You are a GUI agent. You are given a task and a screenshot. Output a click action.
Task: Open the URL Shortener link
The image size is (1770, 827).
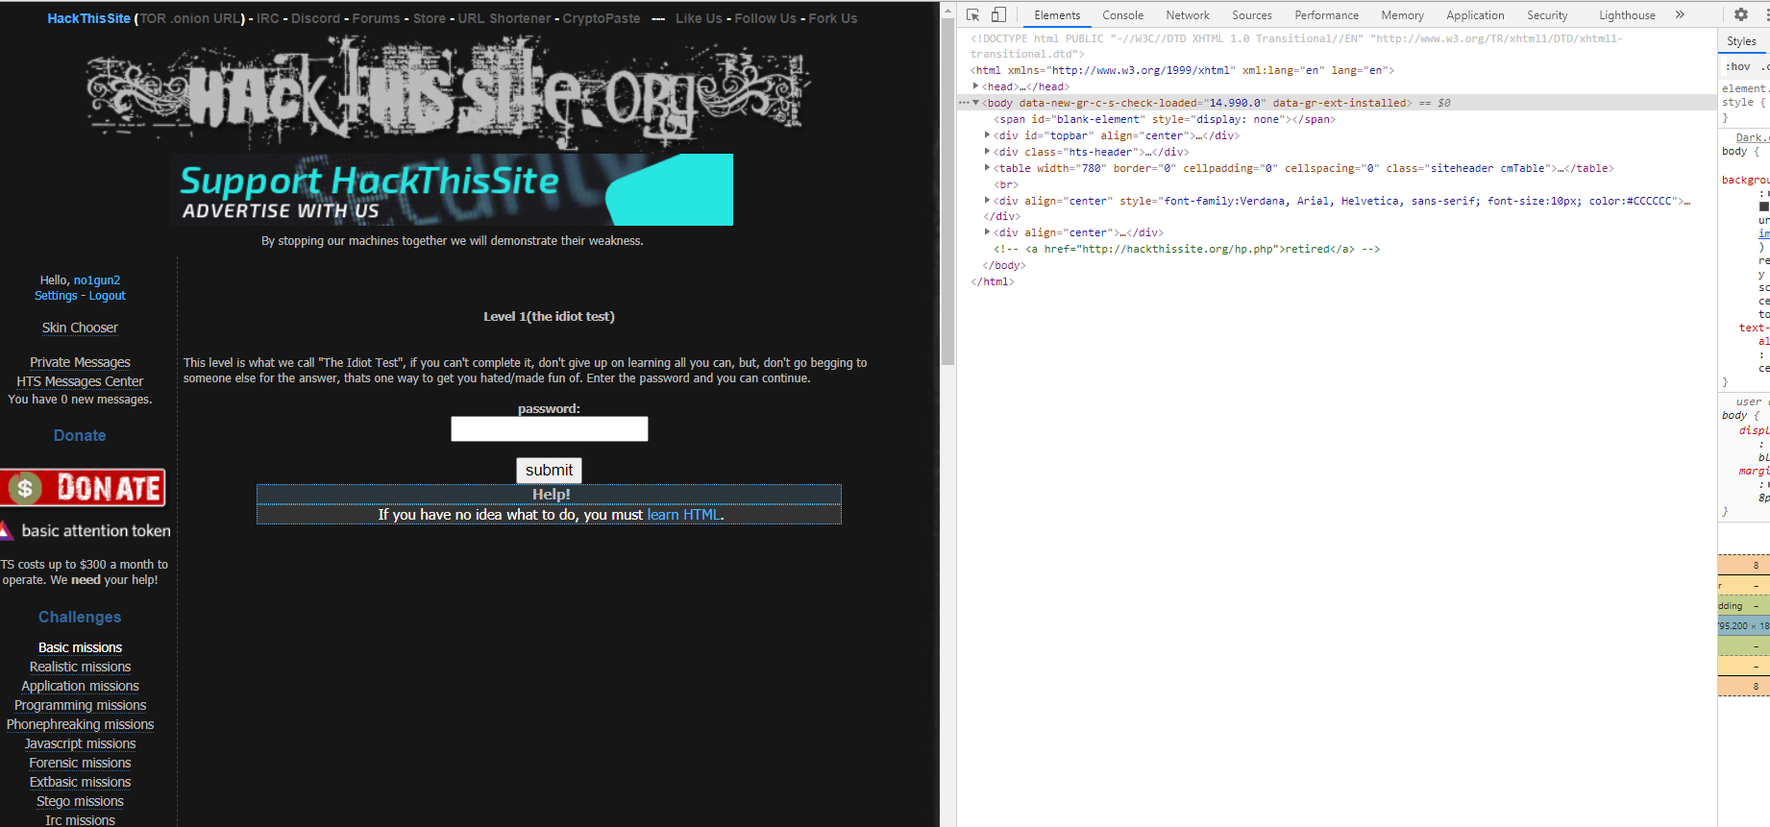point(504,18)
